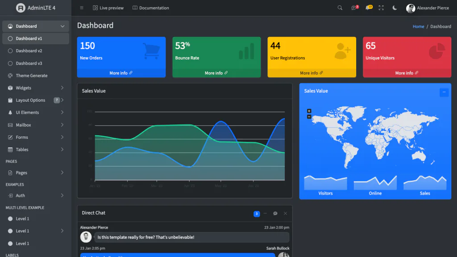Zoom out the world map with minus
457x257 pixels.
tap(309, 117)
